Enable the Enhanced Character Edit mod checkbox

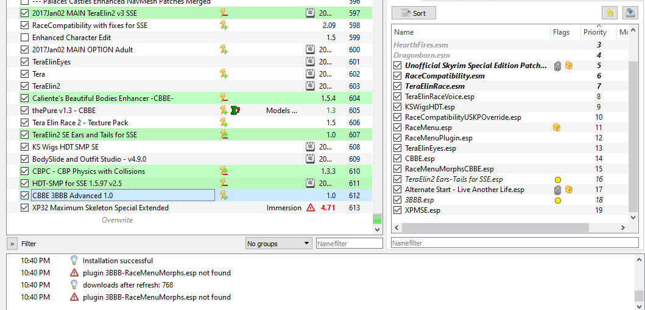tap(24, 37)
